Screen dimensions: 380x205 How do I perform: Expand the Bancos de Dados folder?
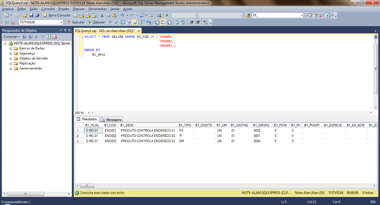click(x=11, y=49)
